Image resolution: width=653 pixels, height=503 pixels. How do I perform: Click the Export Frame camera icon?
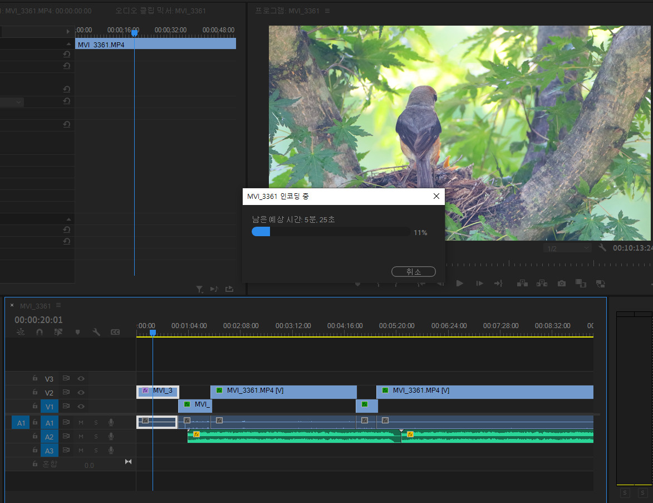pyautogui.click(x=562, y=284)
